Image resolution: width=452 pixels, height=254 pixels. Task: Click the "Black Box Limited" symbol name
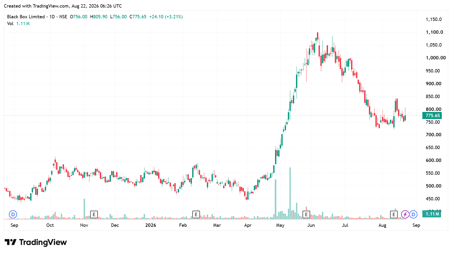point(26,17)
